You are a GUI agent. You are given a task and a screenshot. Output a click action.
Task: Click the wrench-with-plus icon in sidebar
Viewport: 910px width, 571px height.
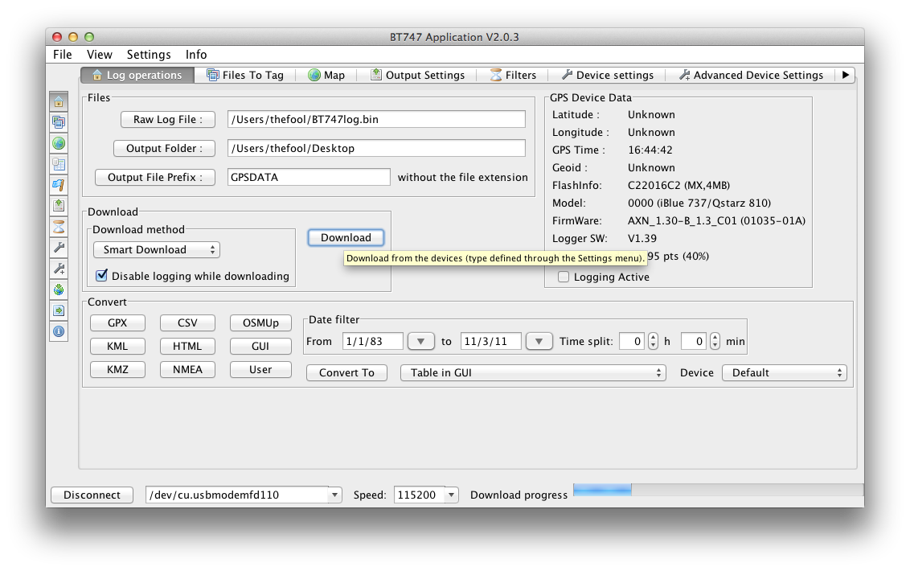[59, 269]
